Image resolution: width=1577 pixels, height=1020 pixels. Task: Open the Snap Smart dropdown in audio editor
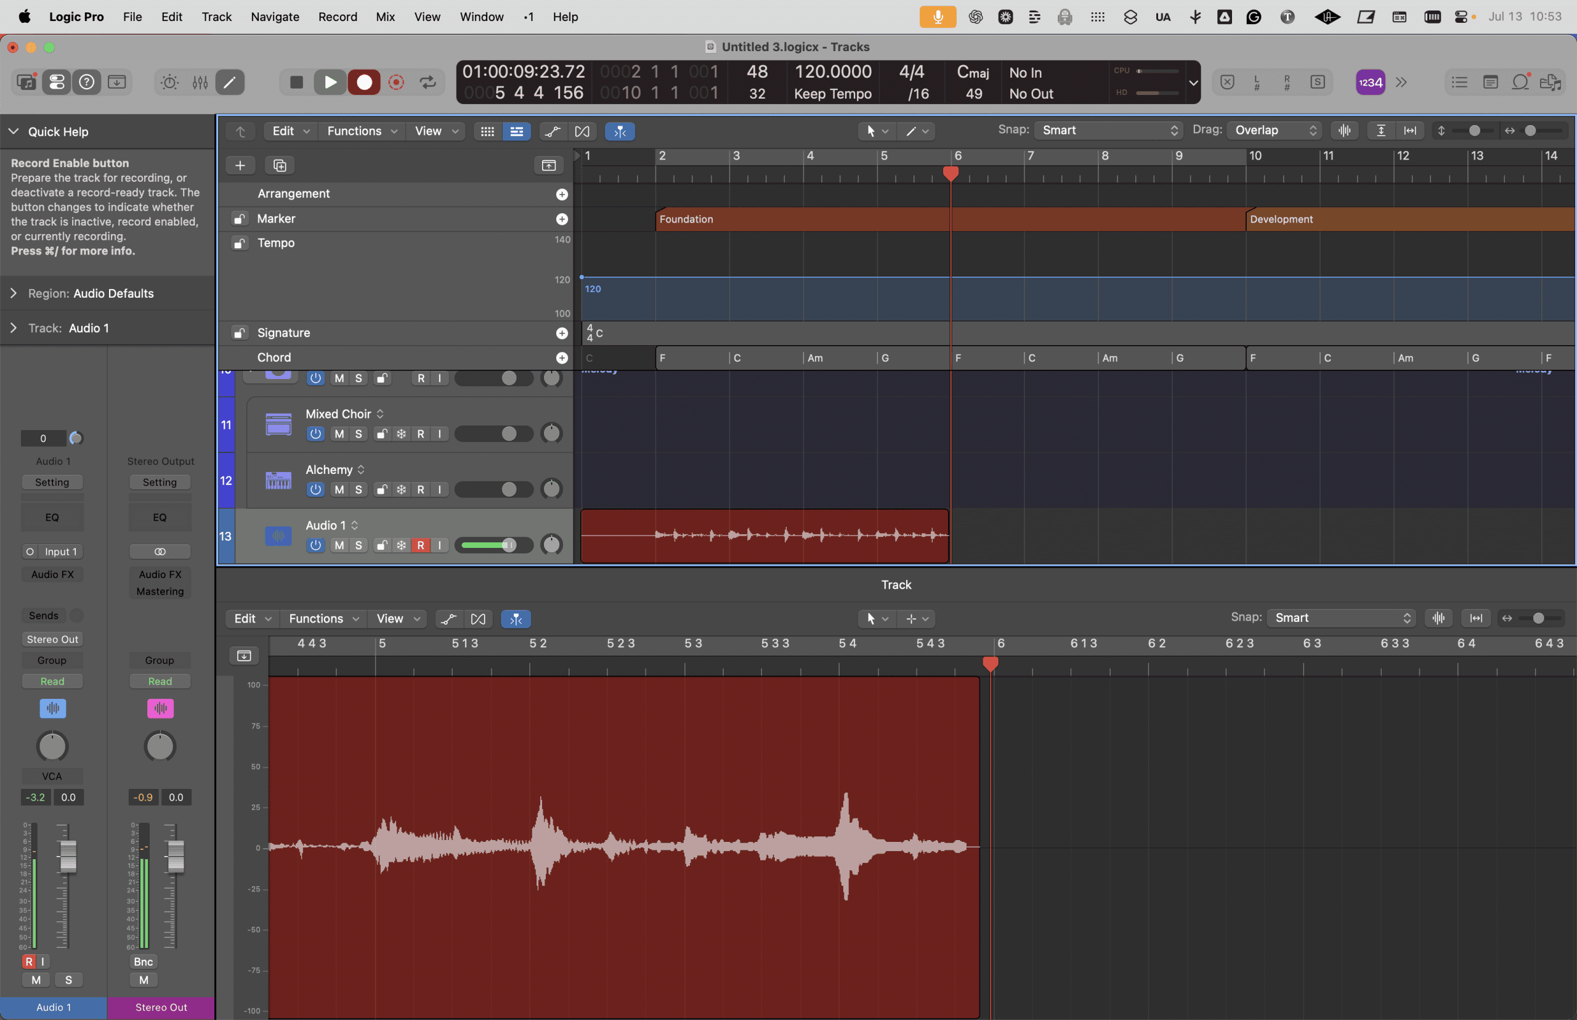(1341, 618)
